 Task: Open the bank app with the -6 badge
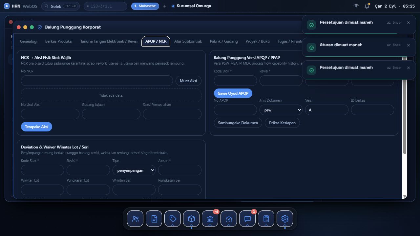(x=210, y=219)
